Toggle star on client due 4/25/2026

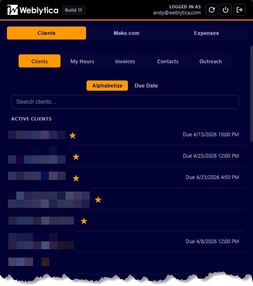coord(76,157)
